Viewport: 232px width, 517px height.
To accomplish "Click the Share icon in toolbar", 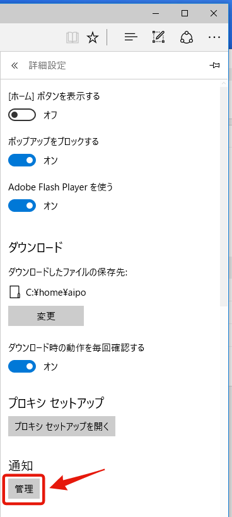I will (187, 37).
